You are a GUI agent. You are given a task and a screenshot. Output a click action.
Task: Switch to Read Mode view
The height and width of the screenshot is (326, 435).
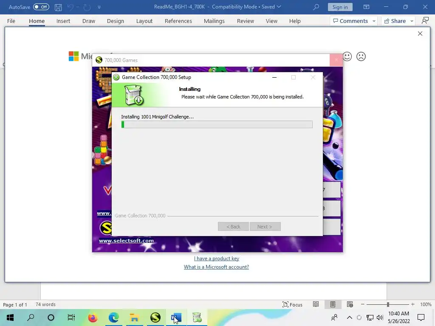pyautogui.click(x=316, y=304)
